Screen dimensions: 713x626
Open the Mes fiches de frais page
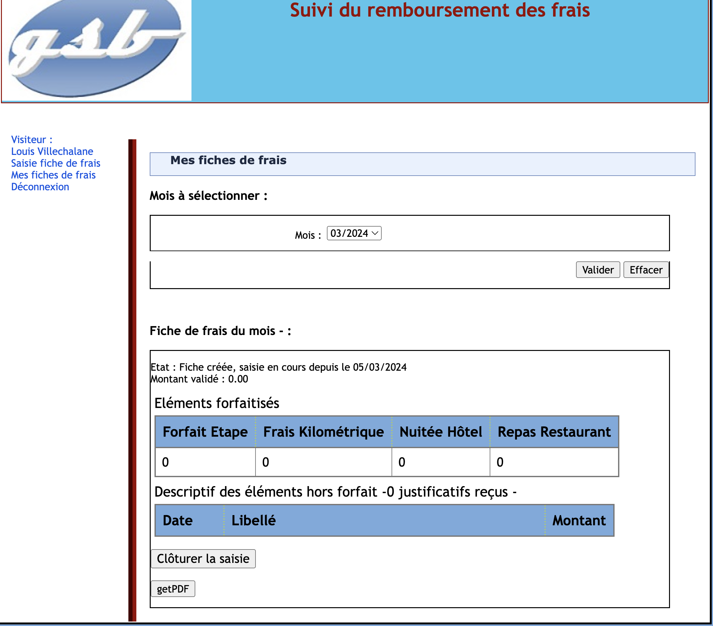(x=53, y=175)
